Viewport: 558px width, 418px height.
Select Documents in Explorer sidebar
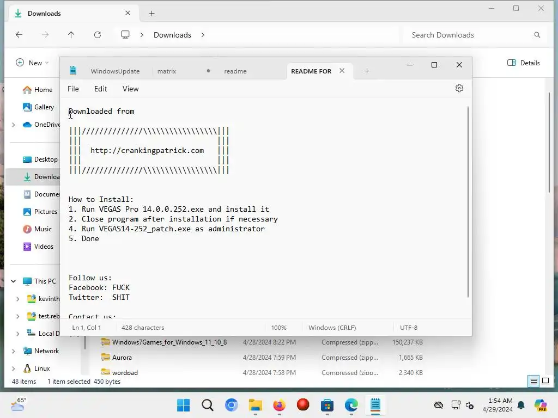click(41, 194)
